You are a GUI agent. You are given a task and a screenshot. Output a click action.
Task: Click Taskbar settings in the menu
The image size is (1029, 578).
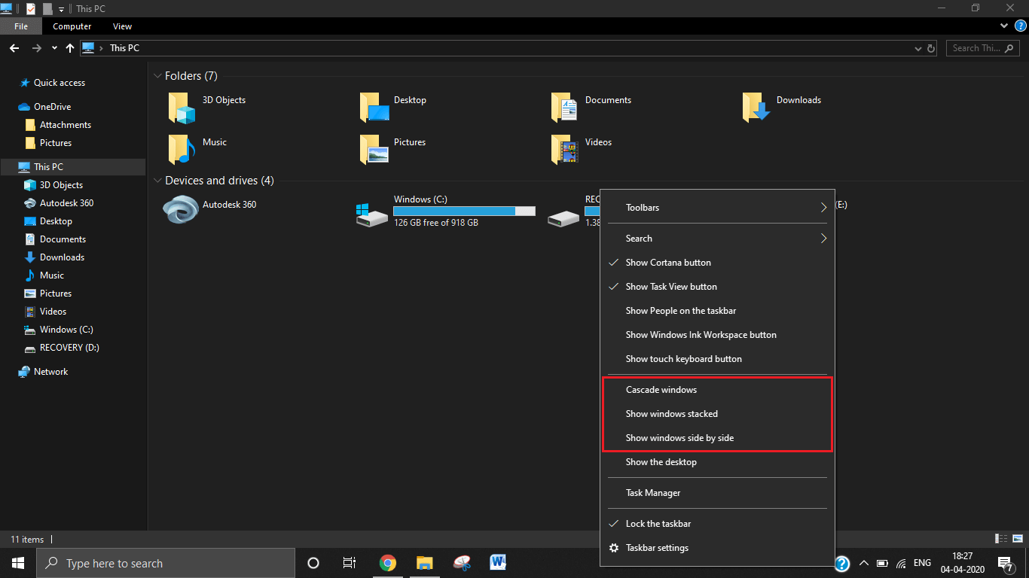657,548
